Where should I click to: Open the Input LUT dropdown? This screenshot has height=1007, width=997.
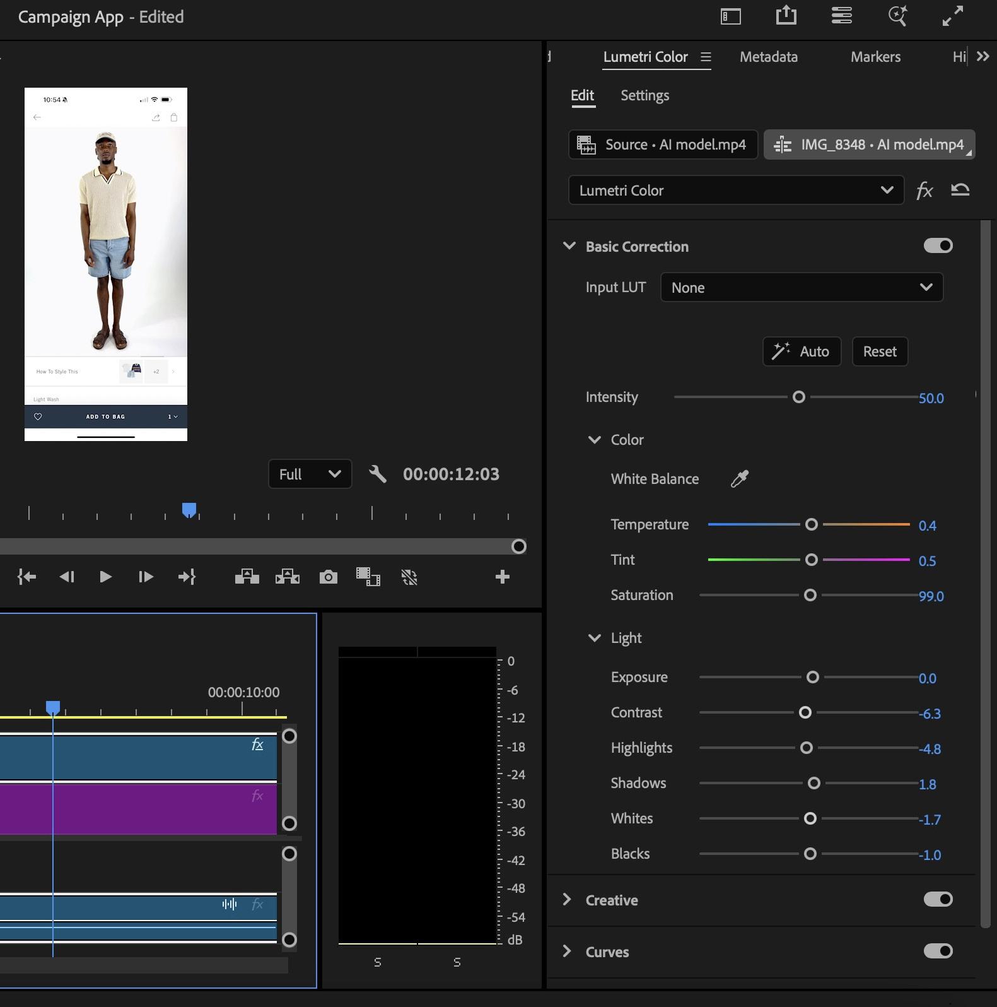[x=801, y=288]
